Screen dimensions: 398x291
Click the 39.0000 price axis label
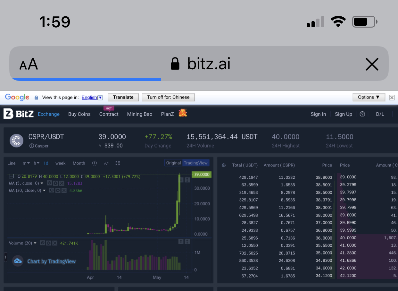click(201, 175)
